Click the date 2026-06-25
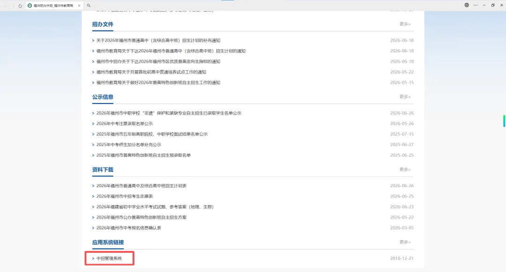This screenshot has height=272, width=506. click(402, 196)
